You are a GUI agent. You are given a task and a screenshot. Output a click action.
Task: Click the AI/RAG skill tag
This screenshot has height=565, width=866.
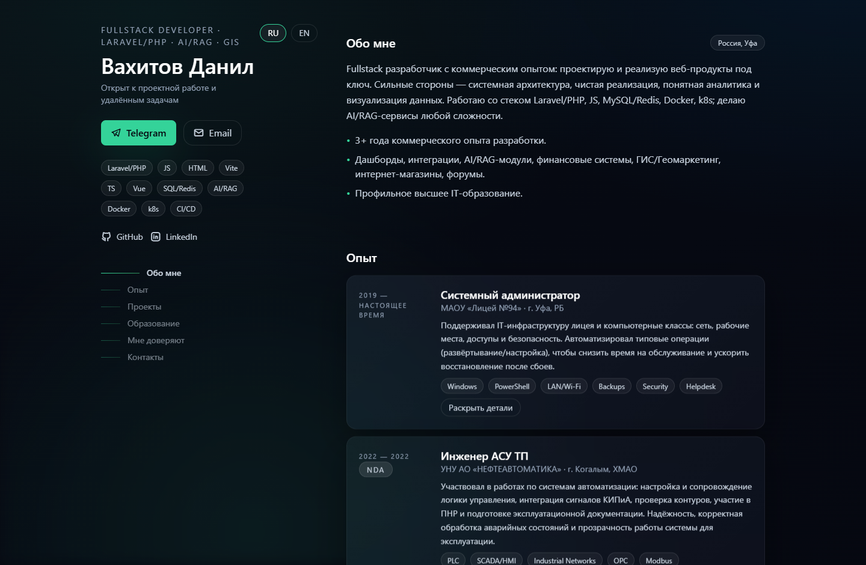tap(226, 189)
